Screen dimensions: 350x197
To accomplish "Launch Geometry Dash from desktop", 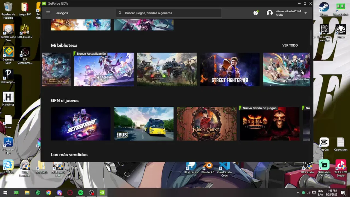I will (x=8, y=56).
